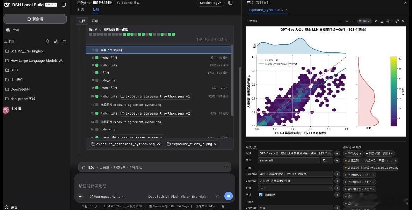
Task: Open 设置 settings at the sidebar bottom
Action: 11,207
